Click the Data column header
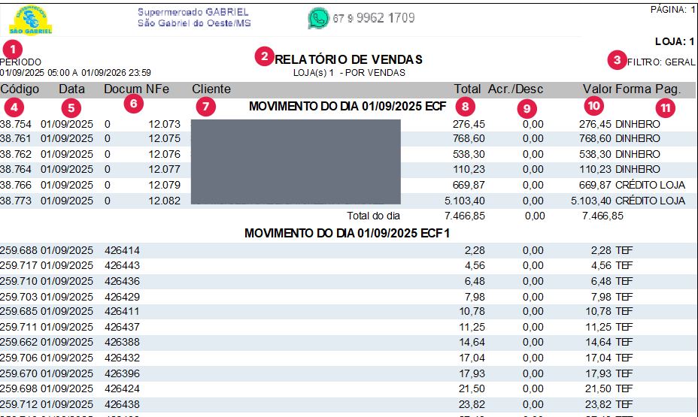 (71, 89)
